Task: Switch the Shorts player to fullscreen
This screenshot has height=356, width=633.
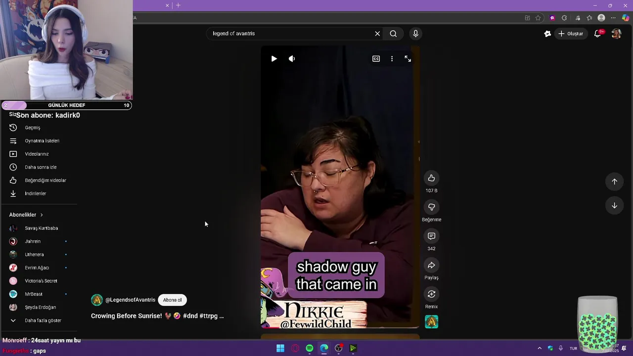Action: 408,58
